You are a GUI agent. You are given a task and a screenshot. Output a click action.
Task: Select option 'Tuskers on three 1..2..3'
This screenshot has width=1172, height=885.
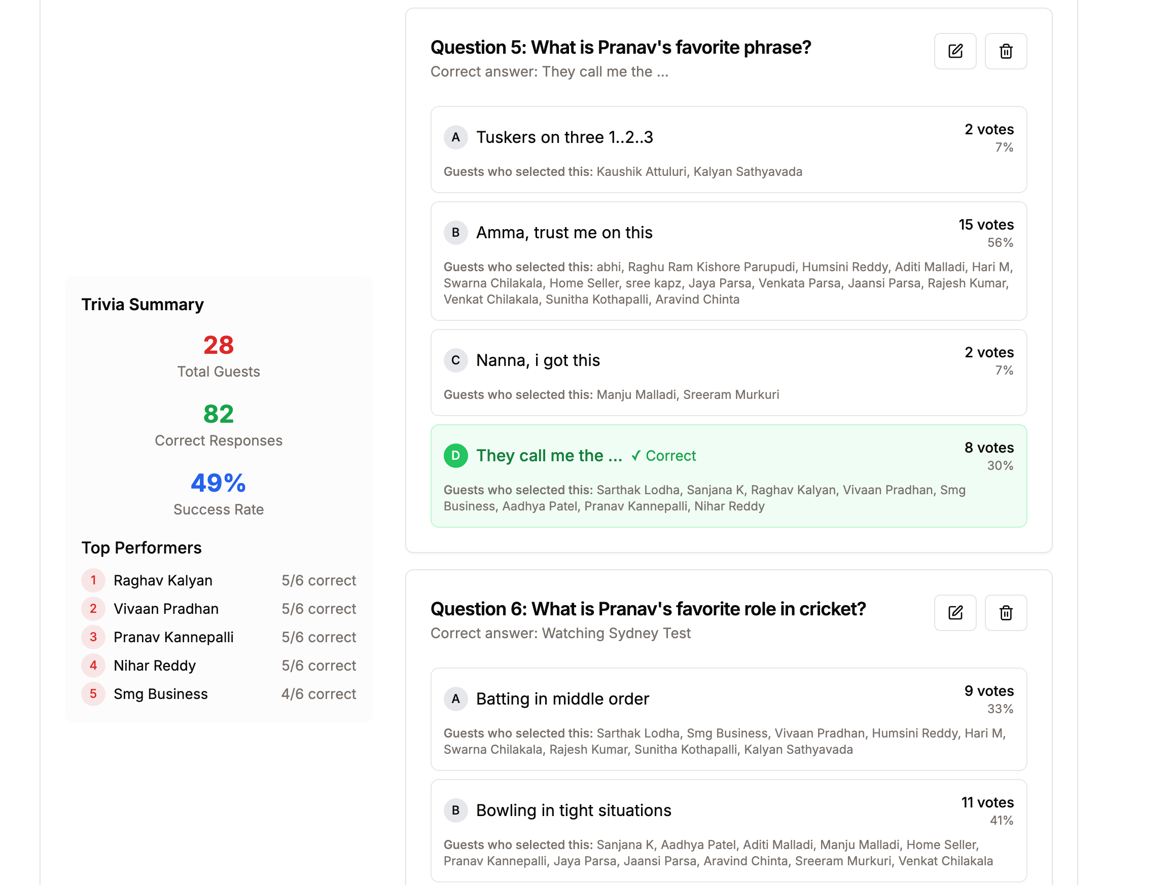tap(564, 137)
